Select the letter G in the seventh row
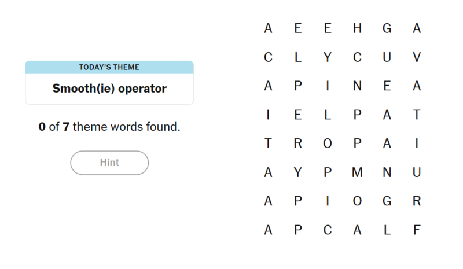Screen dimensions: 463x269 [x=387, y=201]
